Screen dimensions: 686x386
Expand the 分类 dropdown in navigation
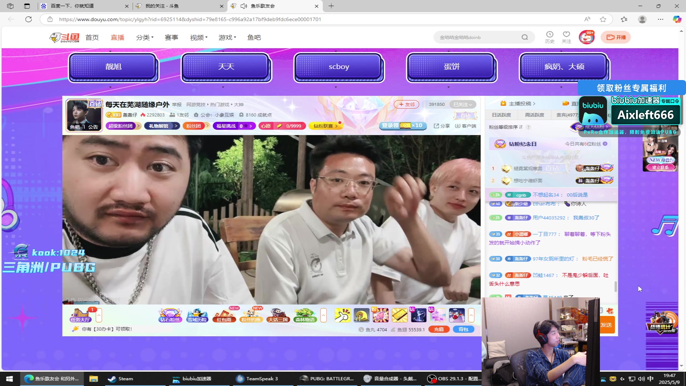pos(145,37)
